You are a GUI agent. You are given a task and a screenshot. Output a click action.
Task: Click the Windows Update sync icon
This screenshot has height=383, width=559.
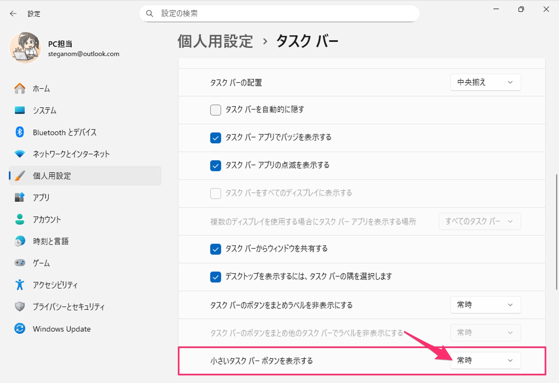[x=20, y=328]
